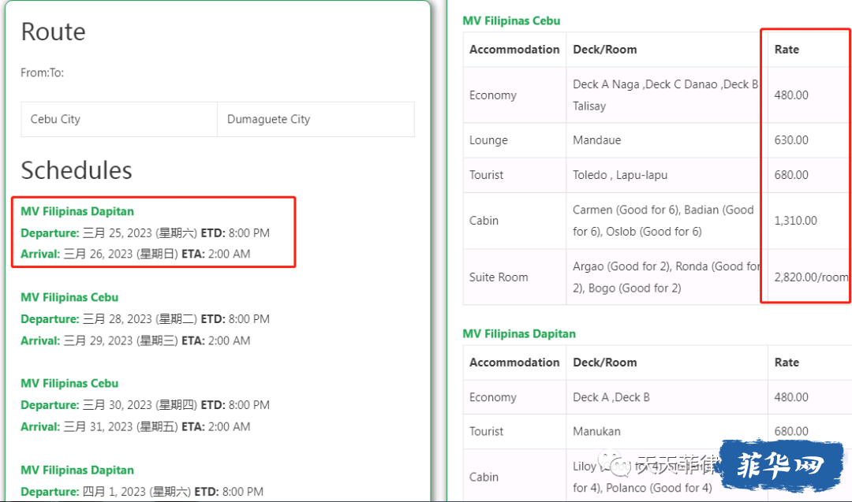Select departure line 三月 28, 2023 (星期二)
This screenshot has width=852, height=502.
coord(145,319)
